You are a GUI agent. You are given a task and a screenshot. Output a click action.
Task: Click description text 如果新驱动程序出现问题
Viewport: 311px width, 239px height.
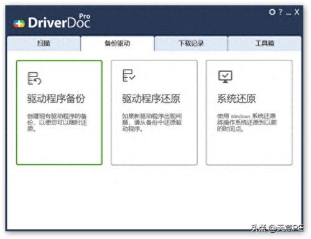tap(152, 123)
